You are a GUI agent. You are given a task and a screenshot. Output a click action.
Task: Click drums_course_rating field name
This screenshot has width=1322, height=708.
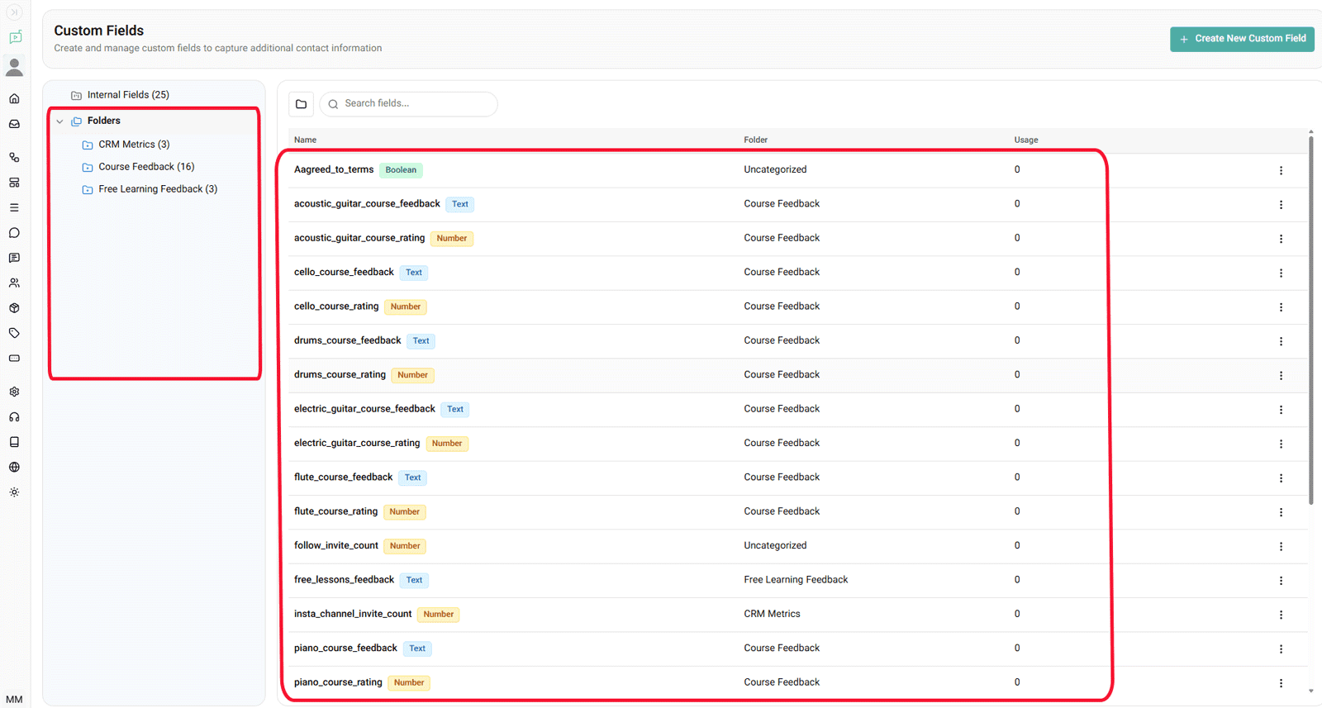pos(340,374)
